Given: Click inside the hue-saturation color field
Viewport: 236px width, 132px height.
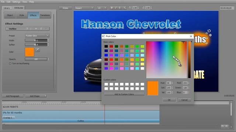Looking at the screenshot, I should (166, 60).
